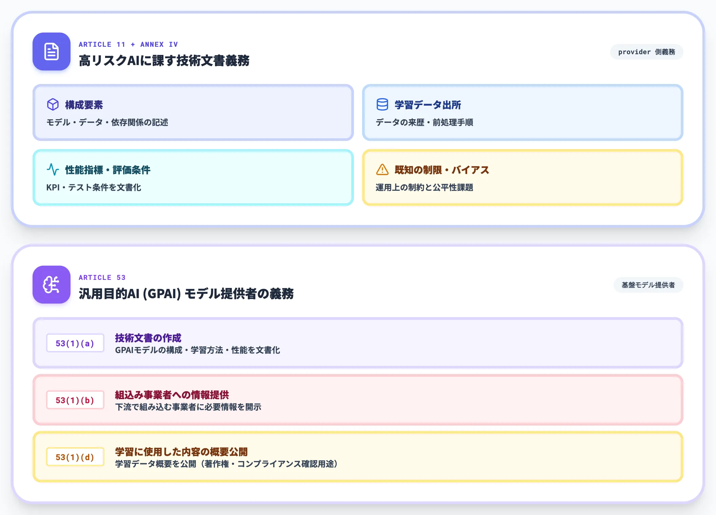The image size is (716, 515).
Task: Click the text GPAIモデルの構成・学習方法・性能を文書化
Action: 198,350
